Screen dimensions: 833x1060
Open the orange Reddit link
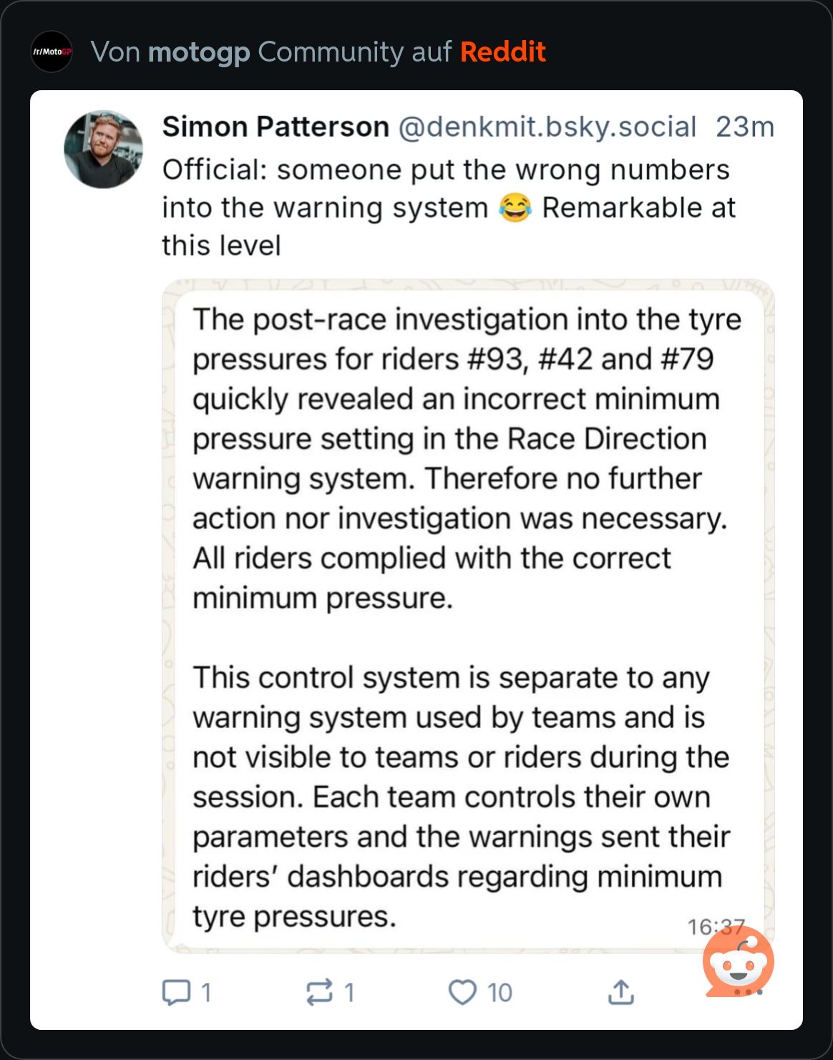click(x=502, y=52)
